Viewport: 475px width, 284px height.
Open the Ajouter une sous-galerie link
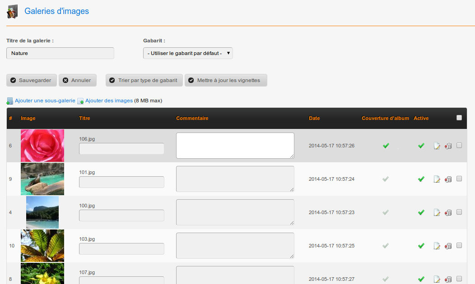point(45,101)
